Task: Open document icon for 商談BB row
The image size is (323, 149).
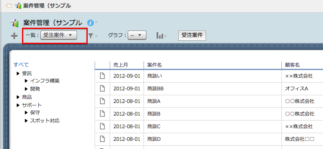Action: (102, 89)
